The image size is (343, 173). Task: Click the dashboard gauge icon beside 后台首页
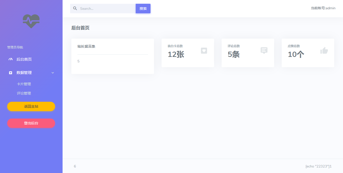[11, 59]
